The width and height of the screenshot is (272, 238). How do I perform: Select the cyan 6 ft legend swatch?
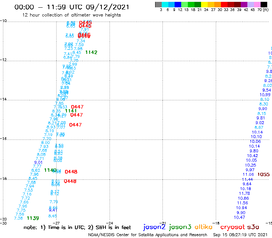point(165,4)
